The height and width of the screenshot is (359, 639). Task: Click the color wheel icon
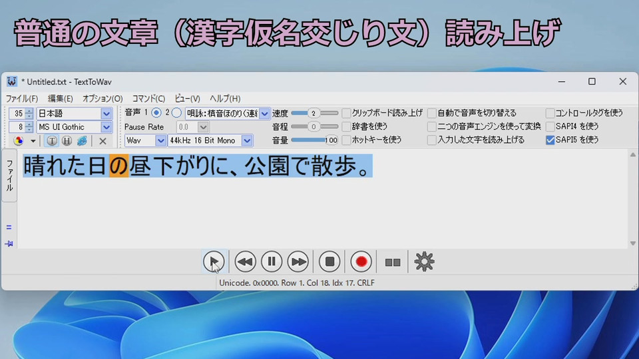(19, 141)
